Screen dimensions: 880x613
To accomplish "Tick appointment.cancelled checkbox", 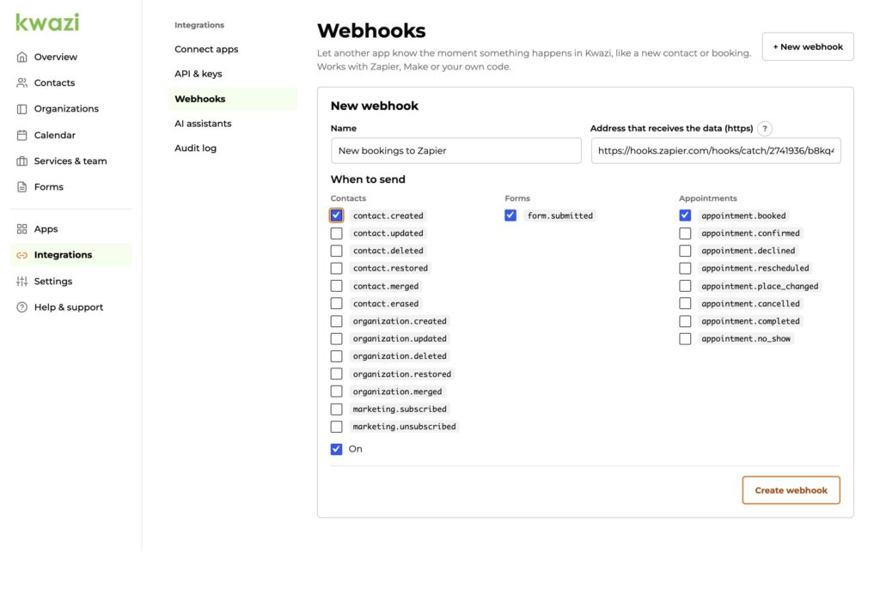I will pos(685,303).
